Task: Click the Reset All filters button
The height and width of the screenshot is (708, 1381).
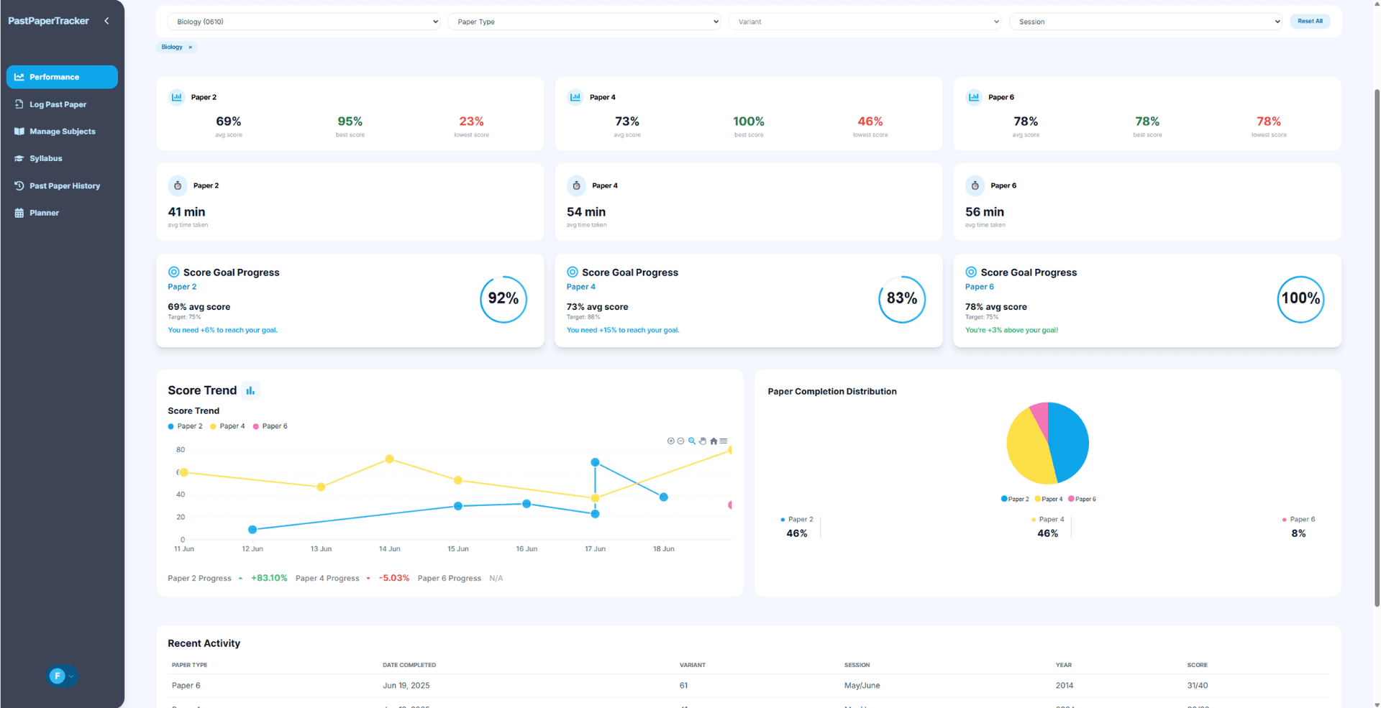Action: (x=1309, y=21)
